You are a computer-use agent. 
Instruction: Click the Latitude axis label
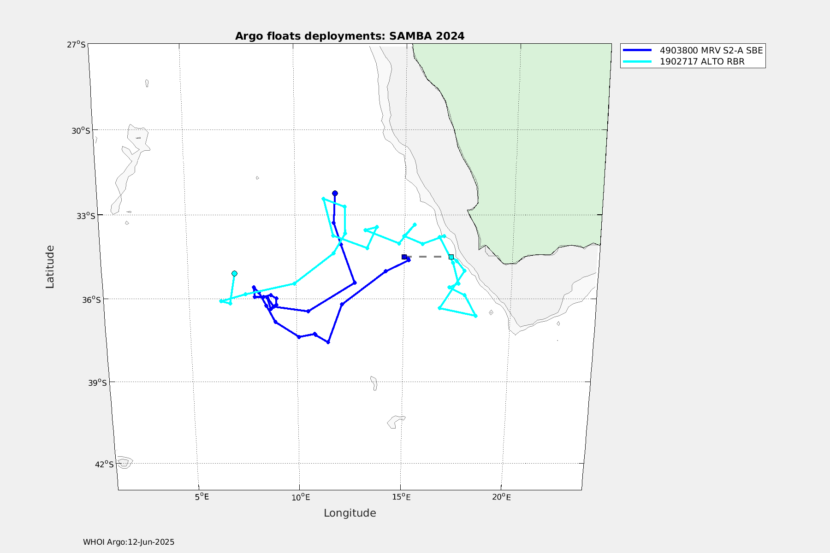coord(50,267)
